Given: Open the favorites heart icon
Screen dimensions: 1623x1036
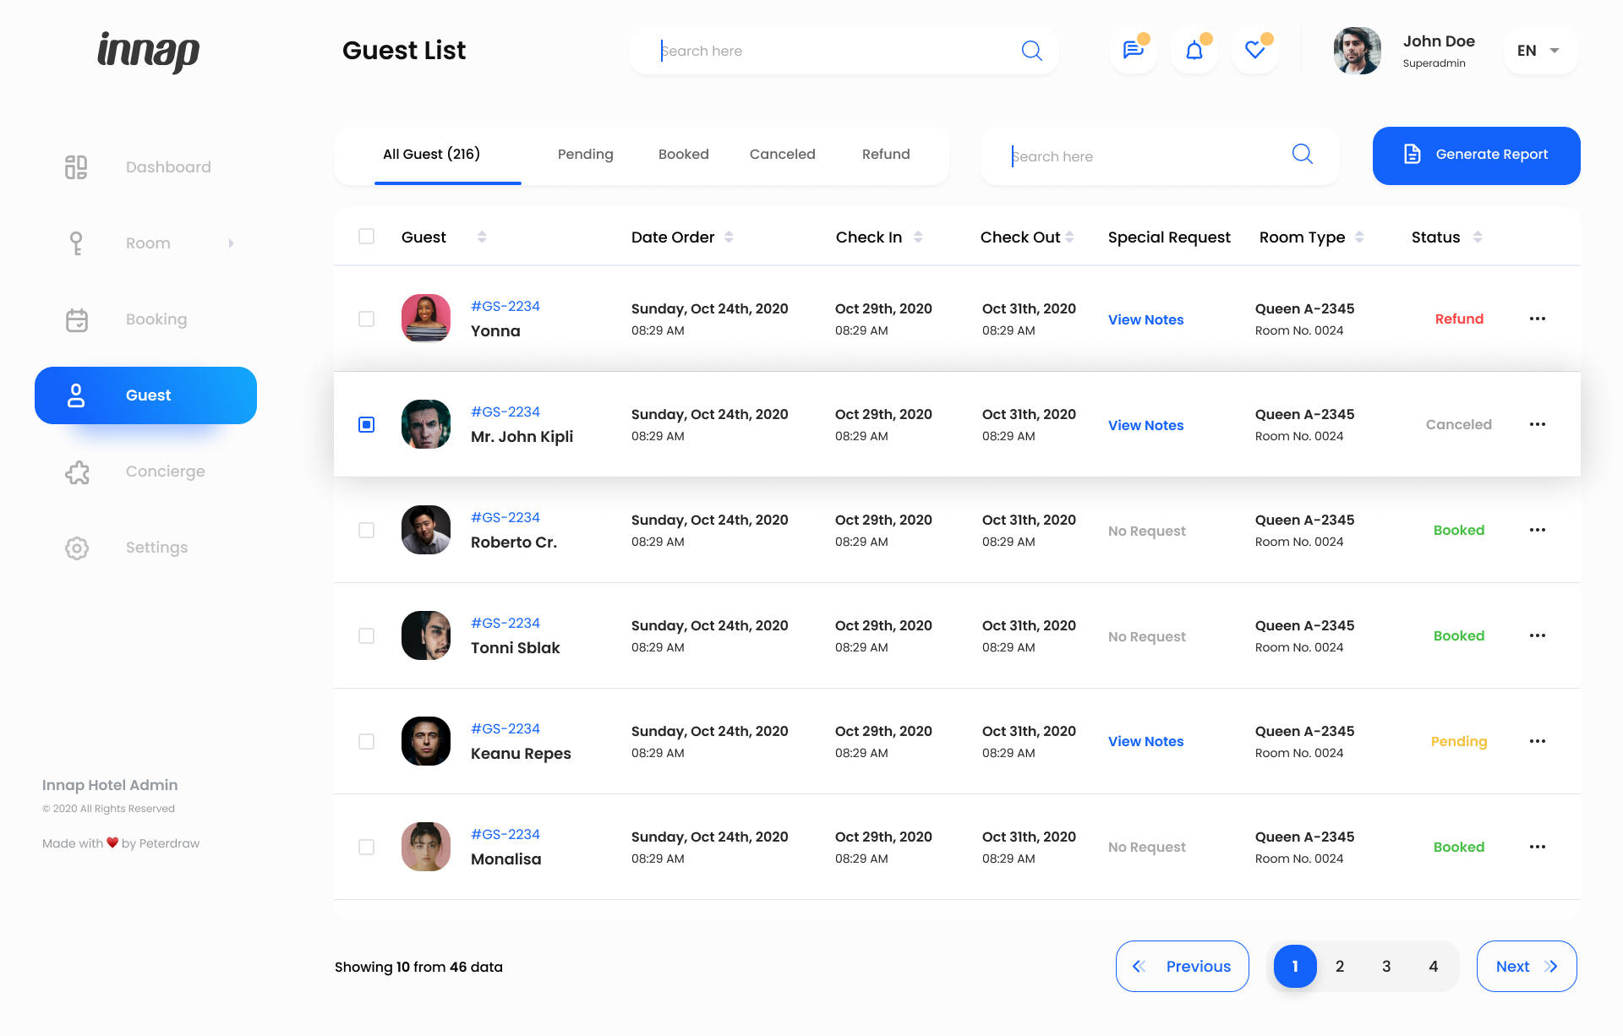Looking at the screenshot, I should tap(1254, 51).
